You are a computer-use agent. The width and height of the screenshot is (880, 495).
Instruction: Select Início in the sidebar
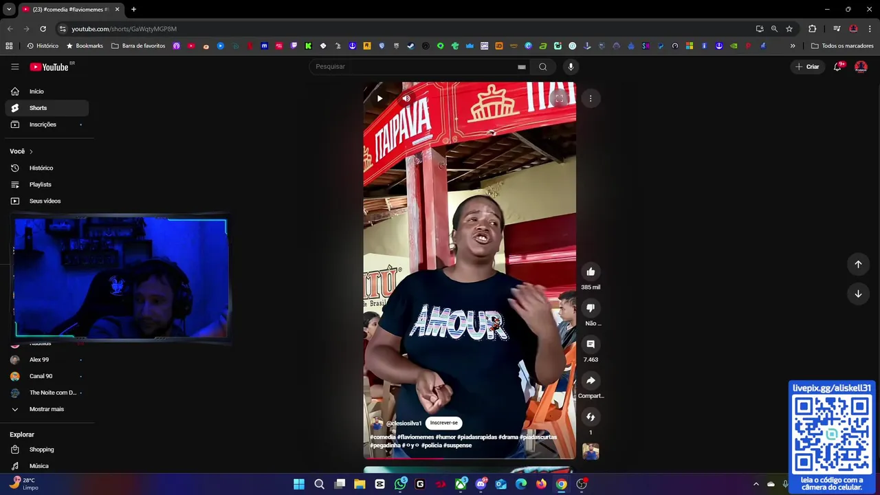click(47, 91)
